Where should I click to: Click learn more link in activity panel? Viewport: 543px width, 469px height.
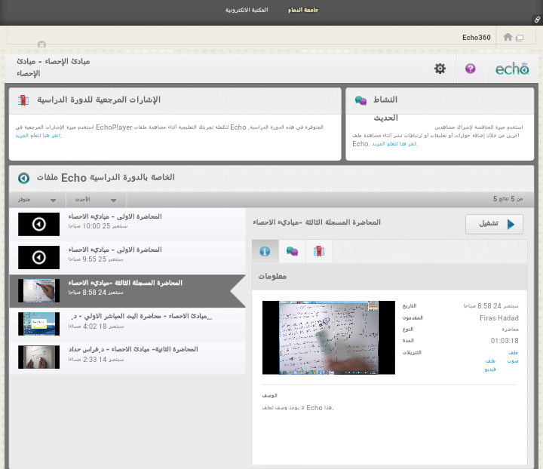point(394,144)
